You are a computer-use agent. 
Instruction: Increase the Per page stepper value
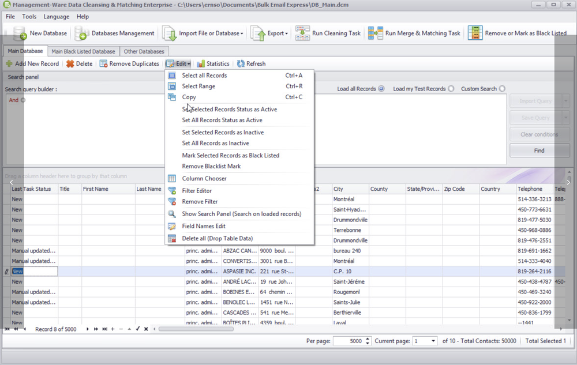(x=367, y=338)
